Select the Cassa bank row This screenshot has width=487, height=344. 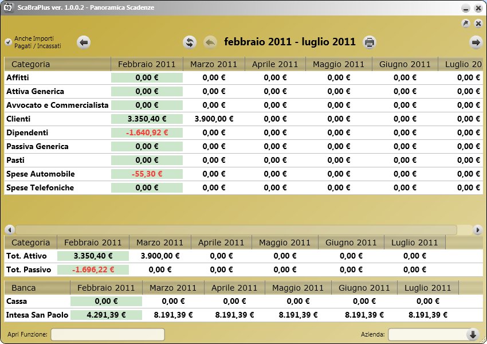(x=244, y=301)
